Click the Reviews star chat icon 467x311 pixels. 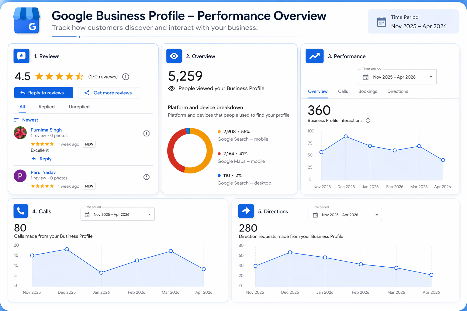pos(21,56)
